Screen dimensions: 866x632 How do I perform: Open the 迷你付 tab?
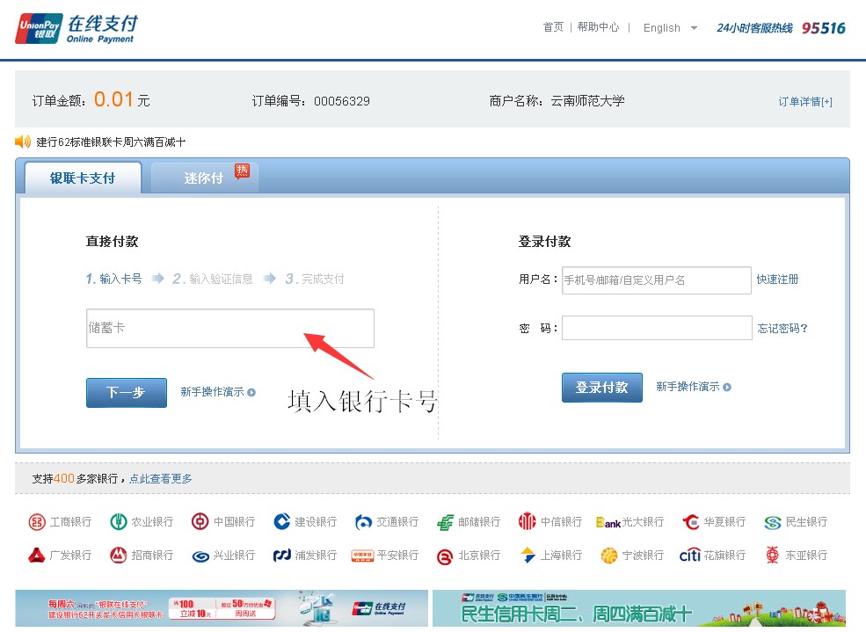204,178
